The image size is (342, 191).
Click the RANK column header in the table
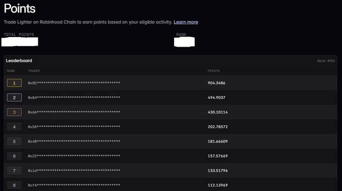(11, 71)
